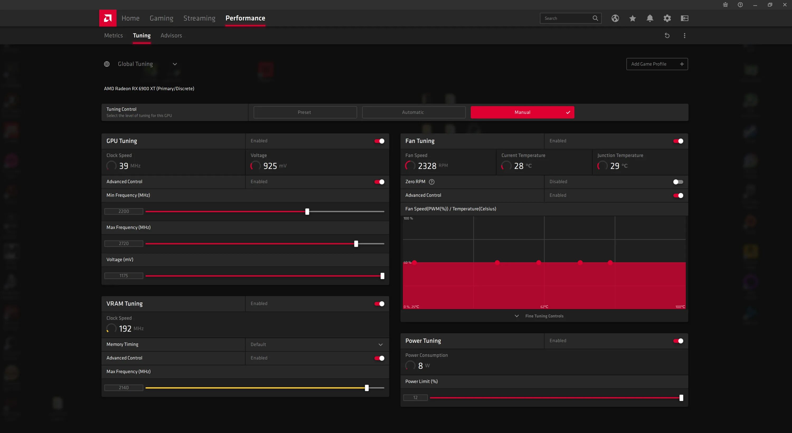The height and width of the screenshot is (433, 792).
Task: Expand Fine Tuning Controls section
Action: [544, 316]
